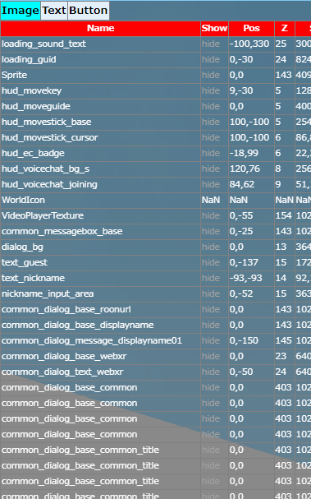Select the text_nickname name cell
The height and width of the screenshot is (499, 311).
(100, 278)
